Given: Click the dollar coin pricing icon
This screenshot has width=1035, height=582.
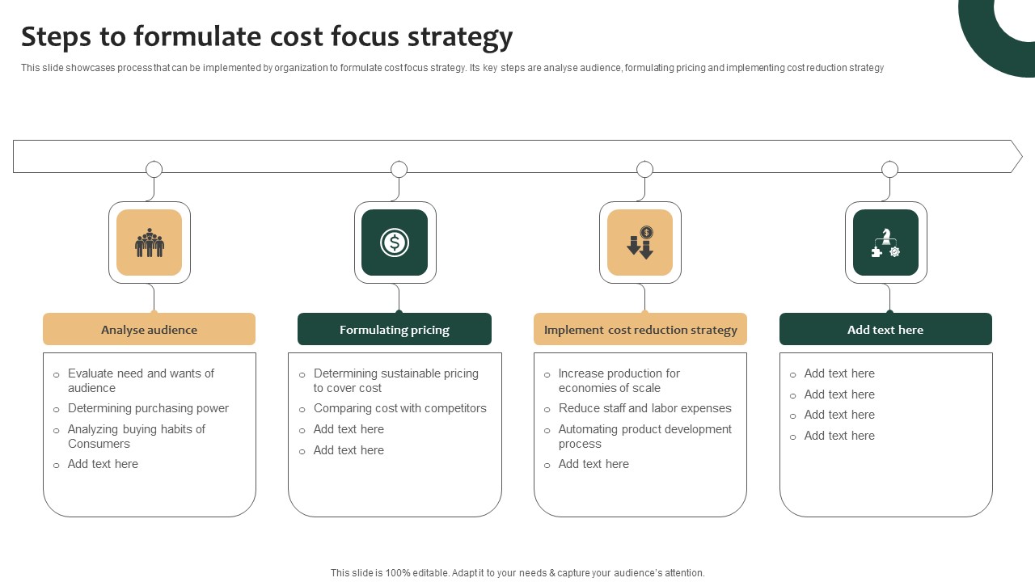Looking at the screenshot, I should [395, 242].
